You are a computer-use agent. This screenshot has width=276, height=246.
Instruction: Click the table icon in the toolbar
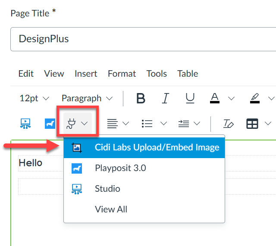[252, 124]
